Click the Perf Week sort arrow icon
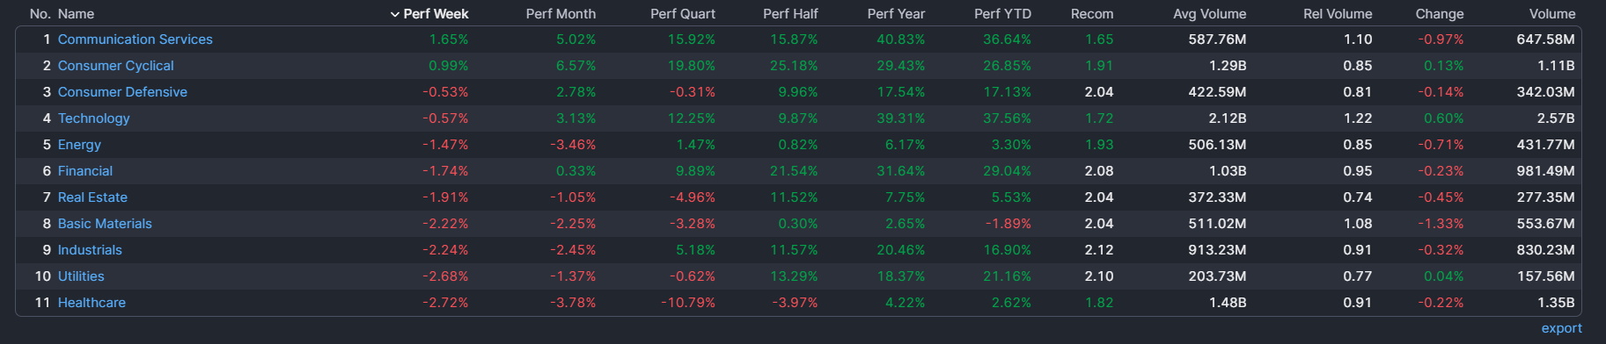This screenshot has width=1606, height=344. click(394, 14)
